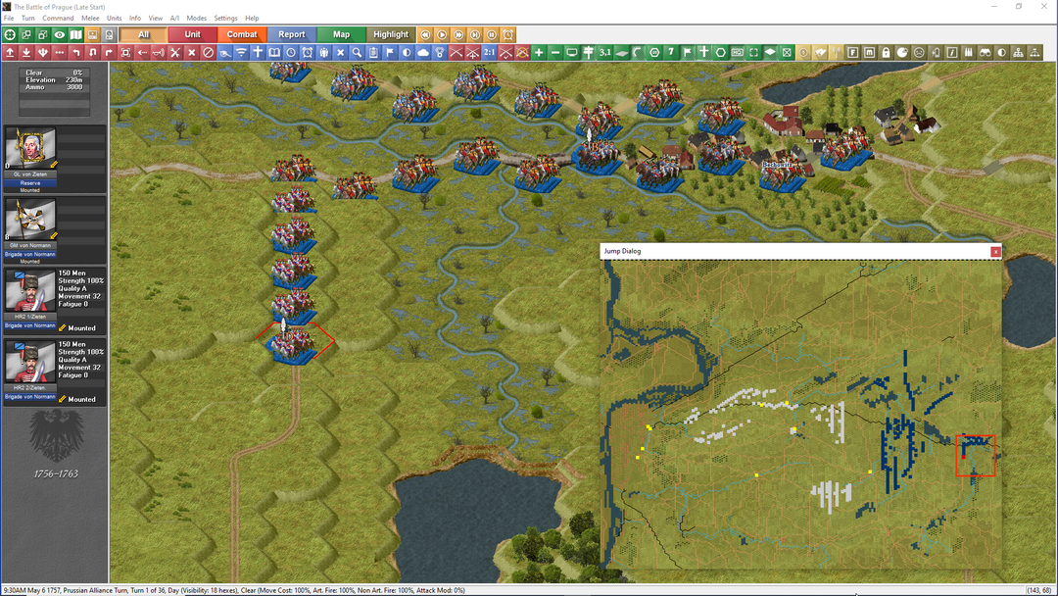Select the HR2 1/Zieten unit card
This screenshot has width=1058, height=596.
[55, 300]
